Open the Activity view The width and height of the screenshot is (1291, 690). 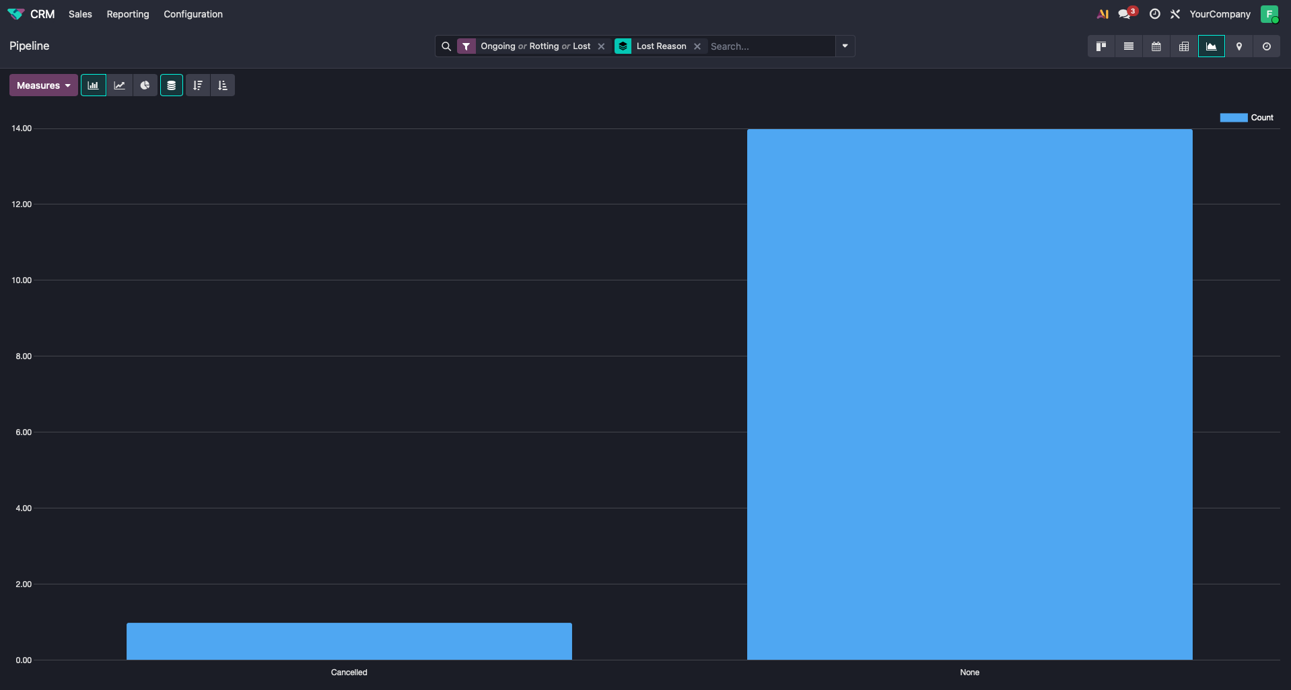(x=1267, y=46)
